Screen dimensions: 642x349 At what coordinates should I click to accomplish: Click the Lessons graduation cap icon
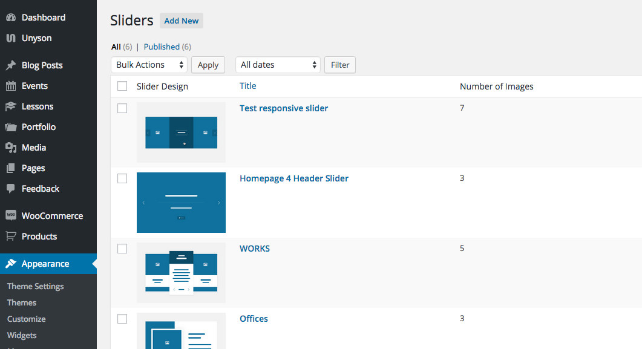(11, 106)
